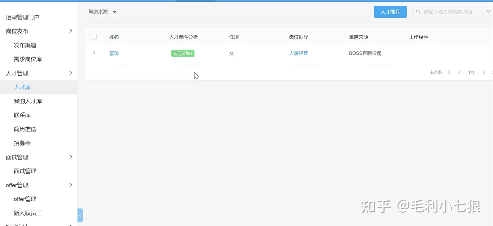
Task: Go to first page icon
Action: click(450, 72)
